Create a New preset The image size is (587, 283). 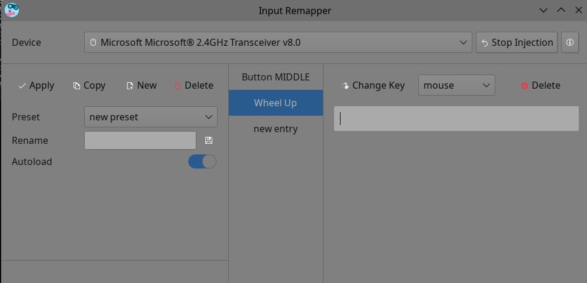click(141, 85)
